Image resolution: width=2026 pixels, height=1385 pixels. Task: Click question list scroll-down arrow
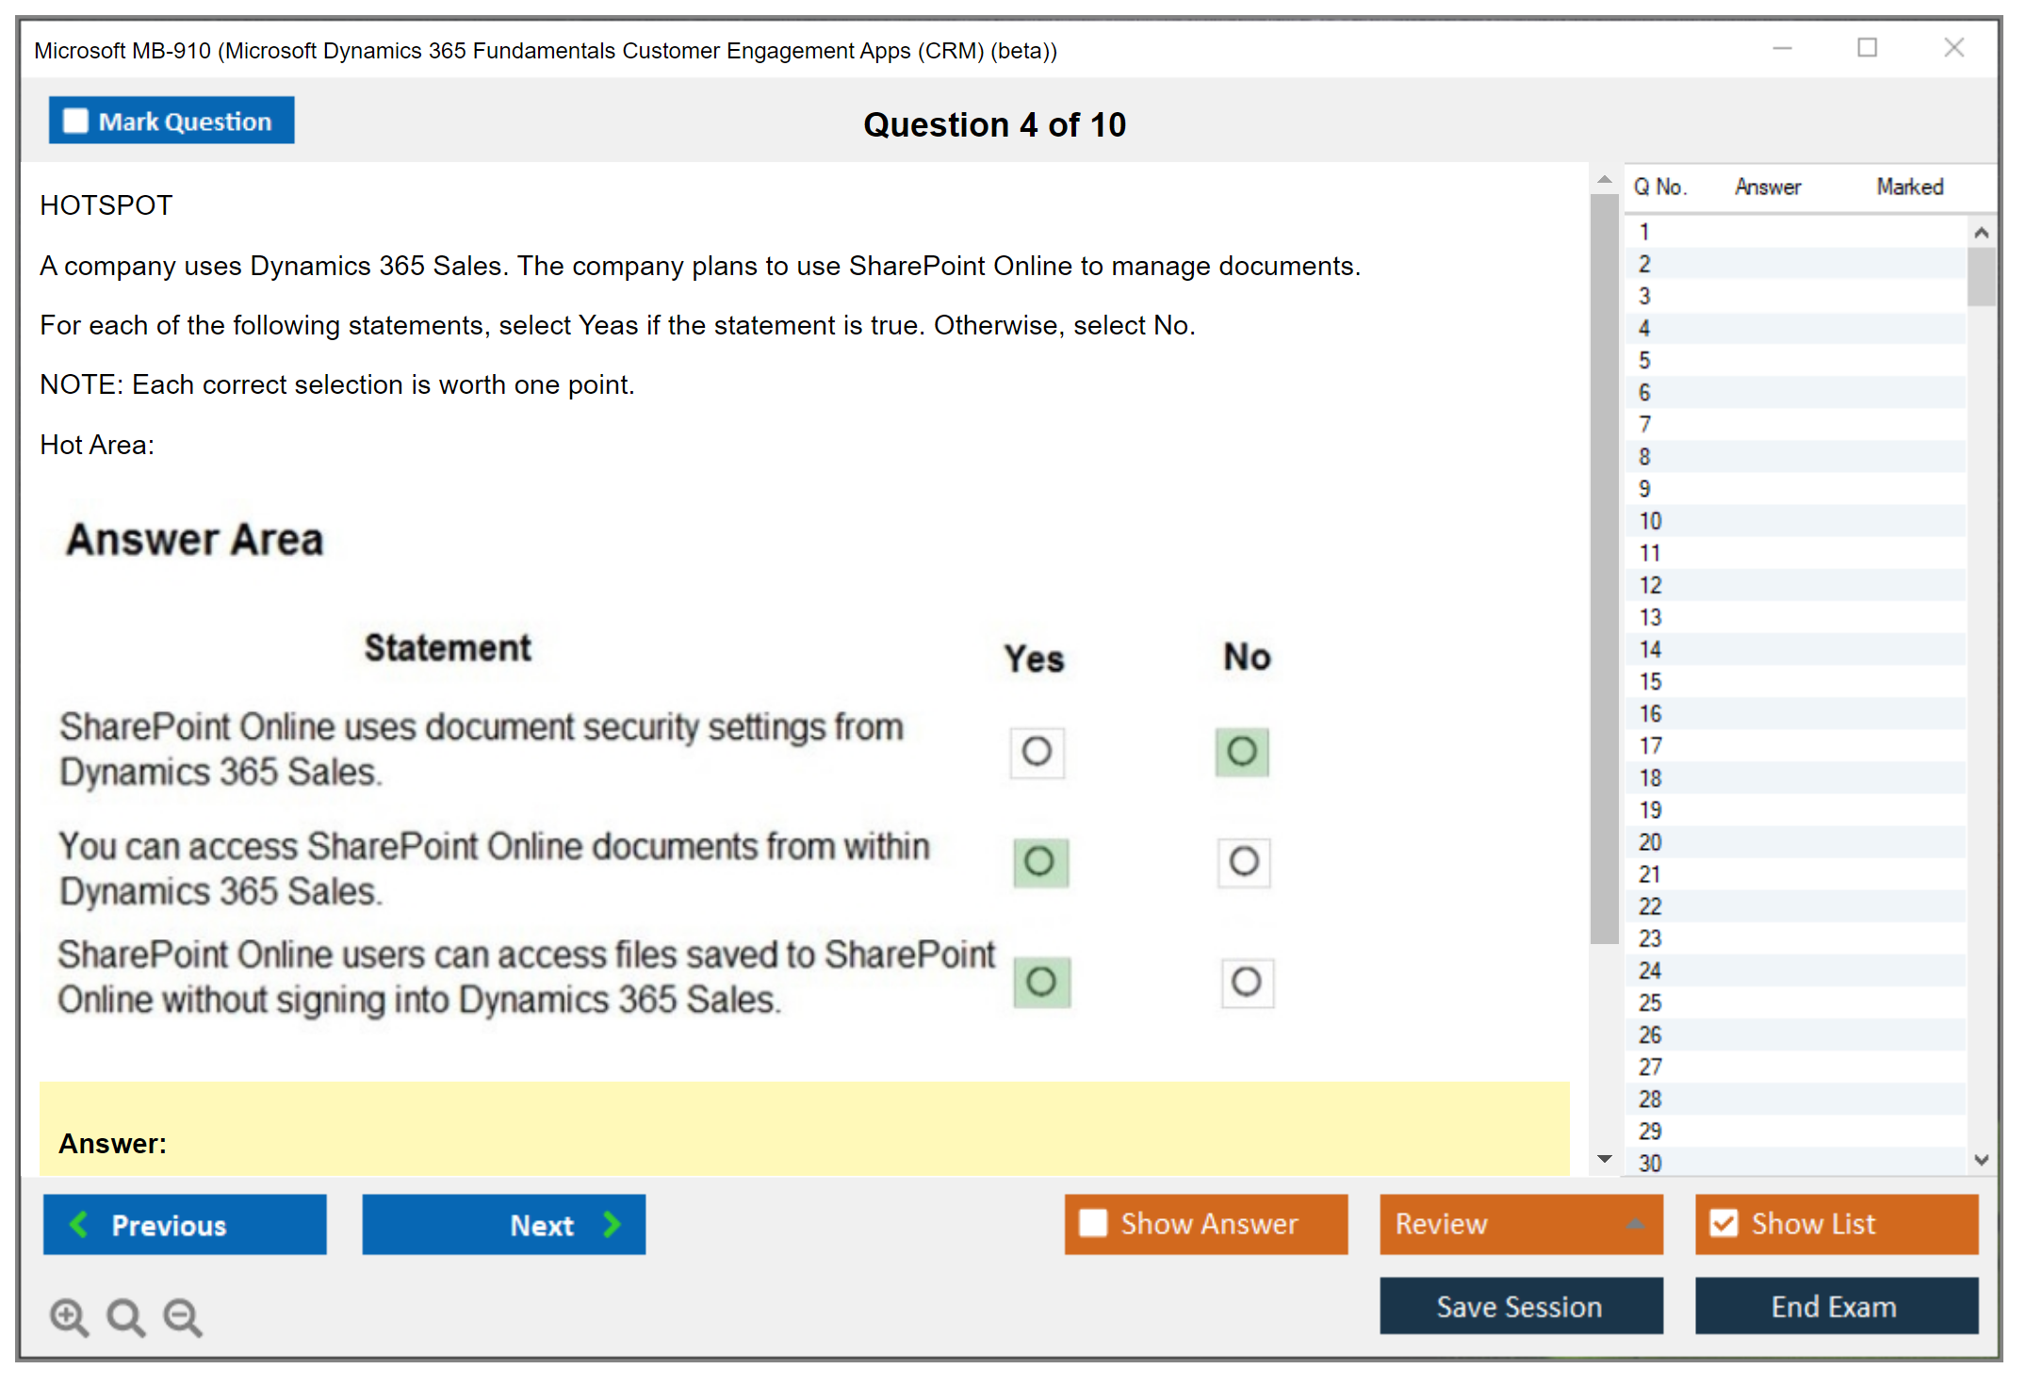pos(1981,1160)
